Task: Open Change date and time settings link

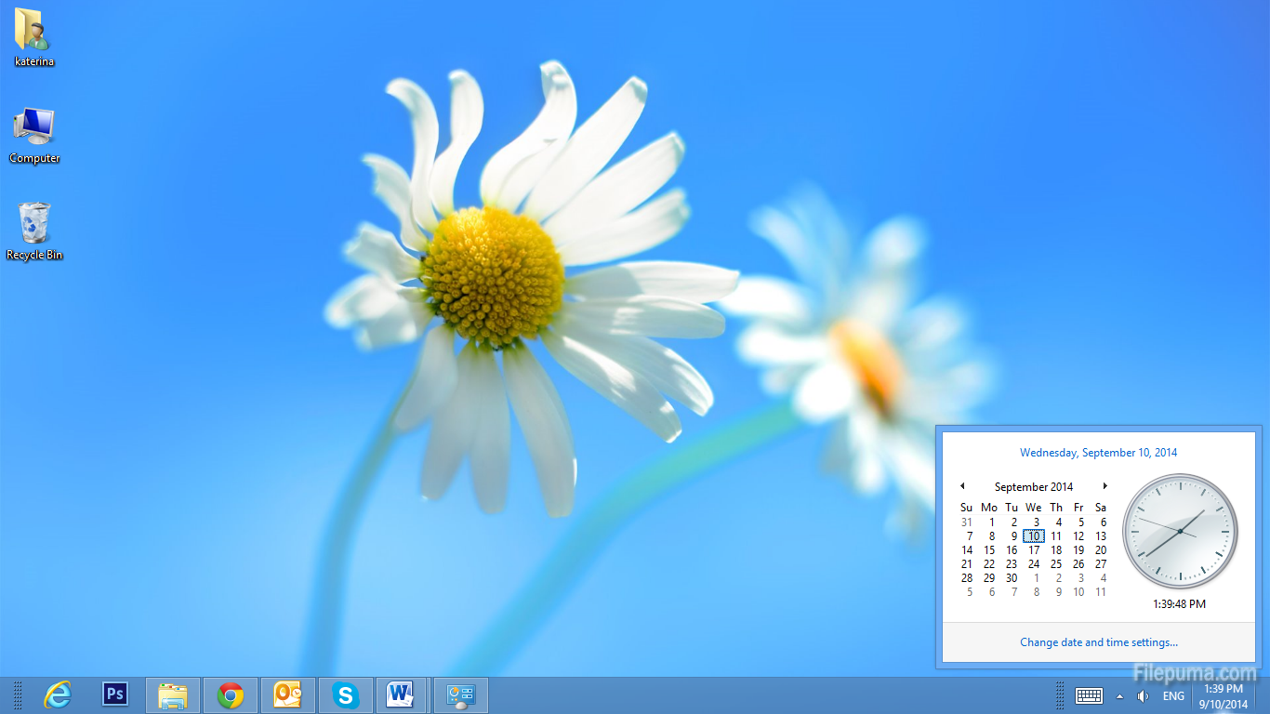Action: pos(1098,642)
